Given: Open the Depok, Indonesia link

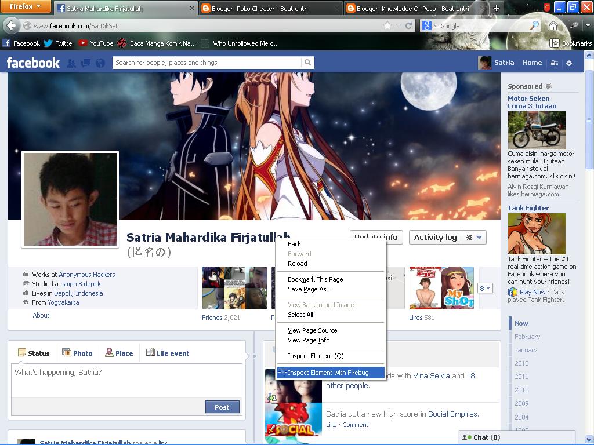Looking at the screenshot, I should pyautogui.click(x=78, y=293).
